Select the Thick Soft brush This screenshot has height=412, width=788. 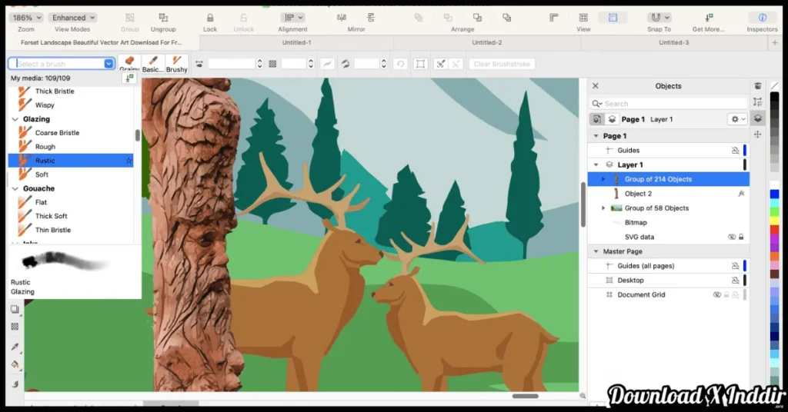point(52,216)
